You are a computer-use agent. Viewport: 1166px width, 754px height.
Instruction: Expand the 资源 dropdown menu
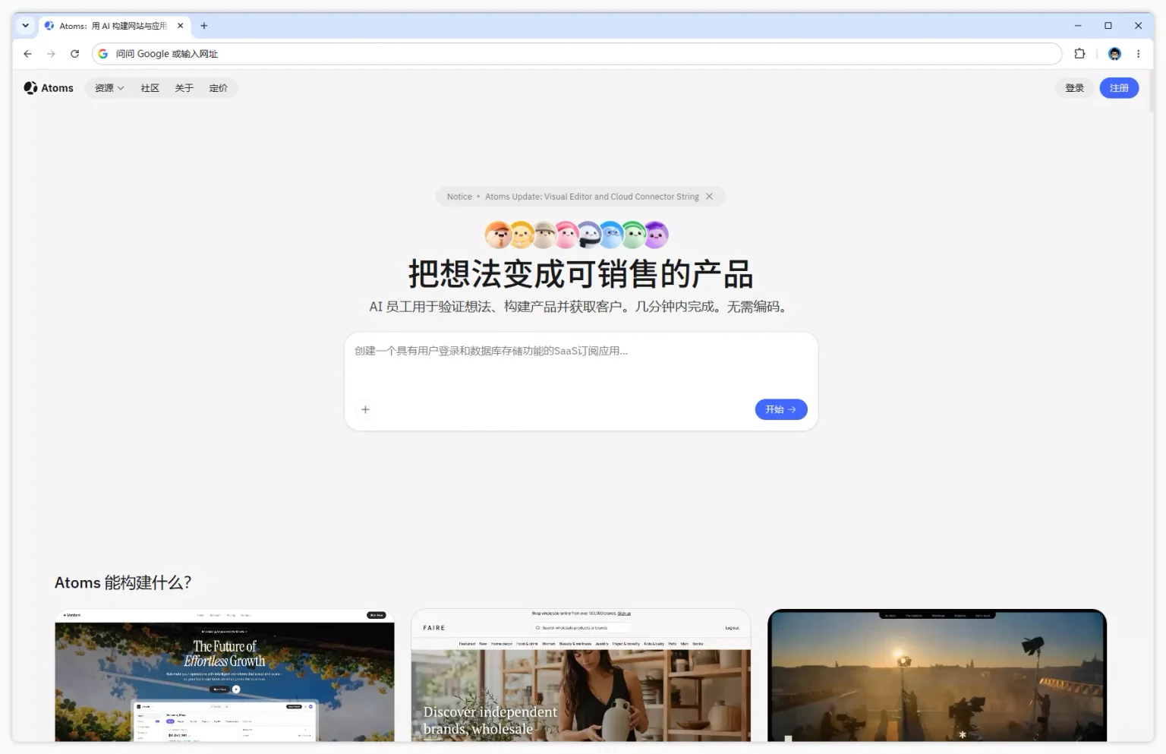click(109, 88)
